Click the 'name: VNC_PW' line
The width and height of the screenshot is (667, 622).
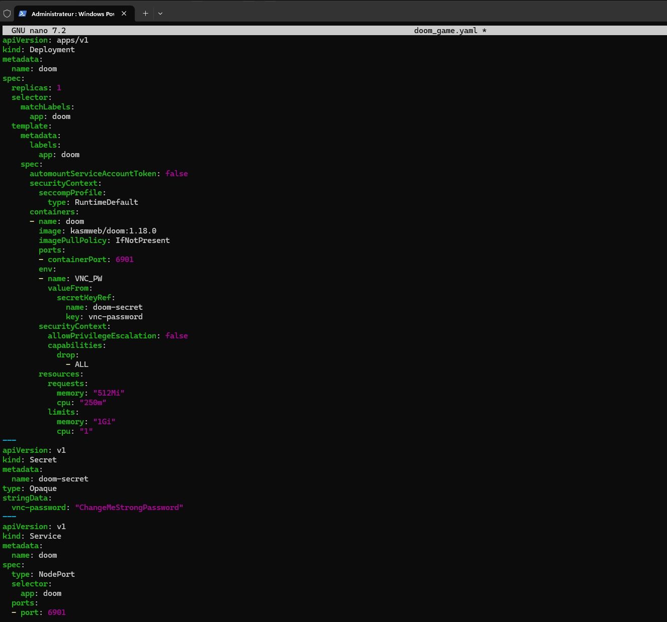point(70,279)
